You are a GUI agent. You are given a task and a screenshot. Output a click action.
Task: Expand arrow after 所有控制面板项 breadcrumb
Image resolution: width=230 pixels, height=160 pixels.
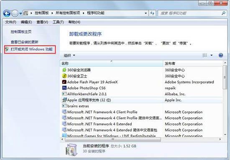tap(84, 13)
